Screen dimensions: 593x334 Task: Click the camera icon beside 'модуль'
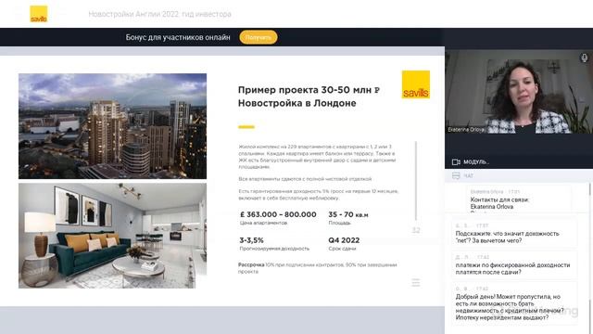point(456,161)
